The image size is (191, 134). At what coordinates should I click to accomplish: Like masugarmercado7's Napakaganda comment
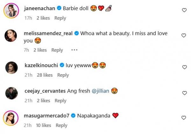pyautogui.click(x=184, y=118)
